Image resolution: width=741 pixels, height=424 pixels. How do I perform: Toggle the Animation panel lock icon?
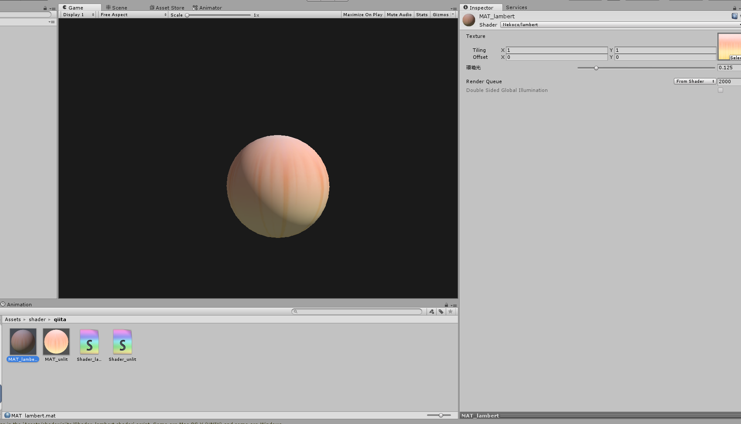click(446, 304)
